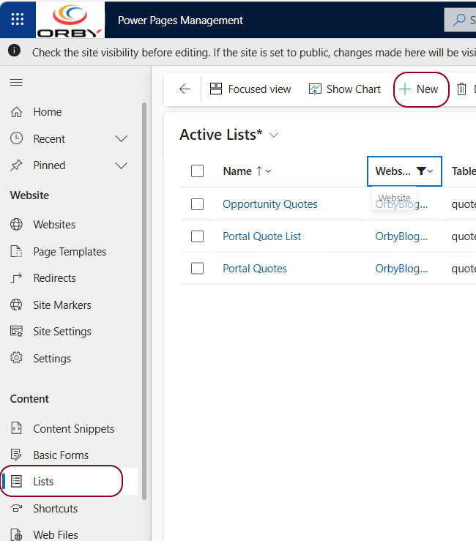Click the Home house icon

pos(16,112)
